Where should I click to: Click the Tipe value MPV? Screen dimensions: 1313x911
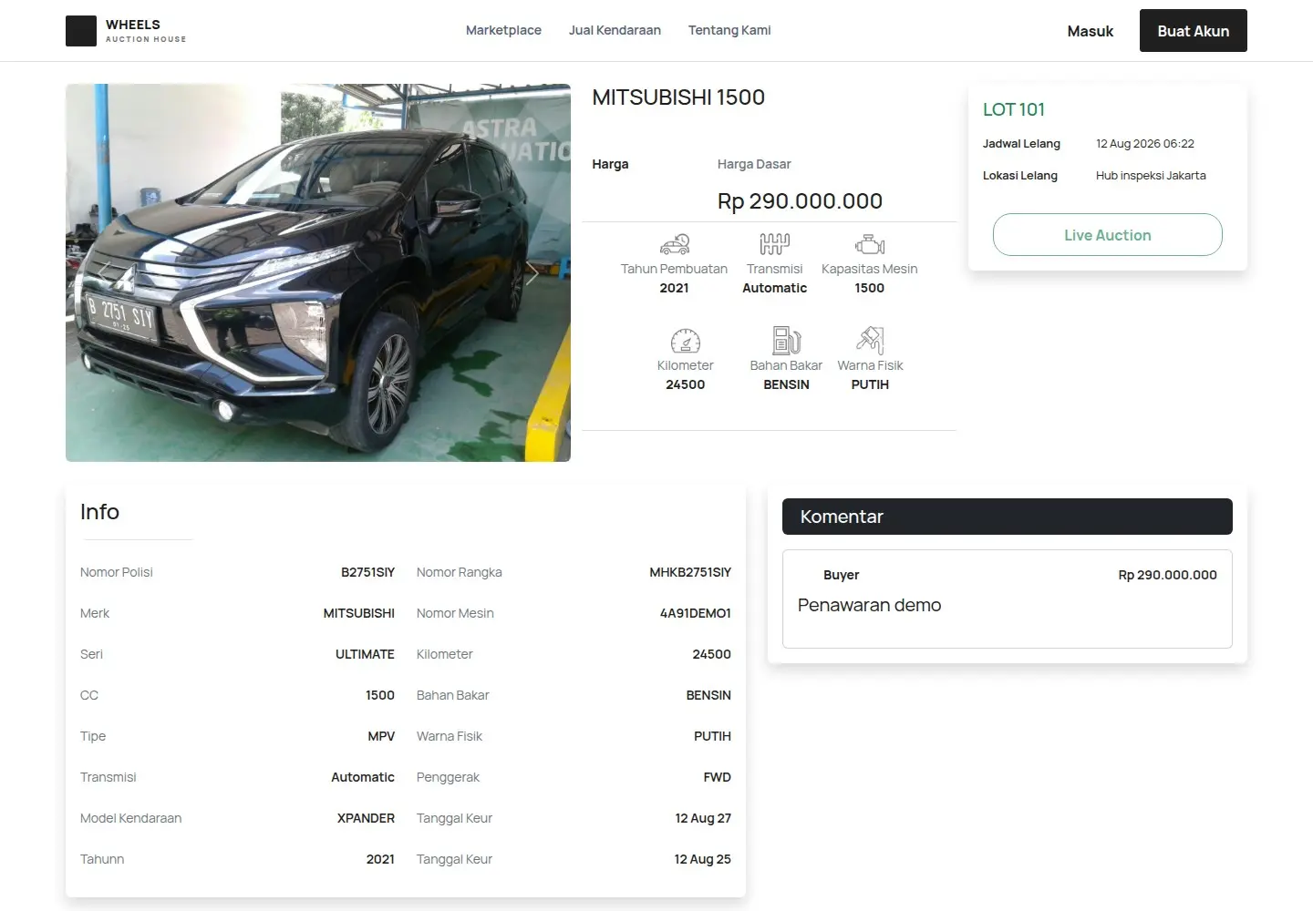[x=381, y=736]
